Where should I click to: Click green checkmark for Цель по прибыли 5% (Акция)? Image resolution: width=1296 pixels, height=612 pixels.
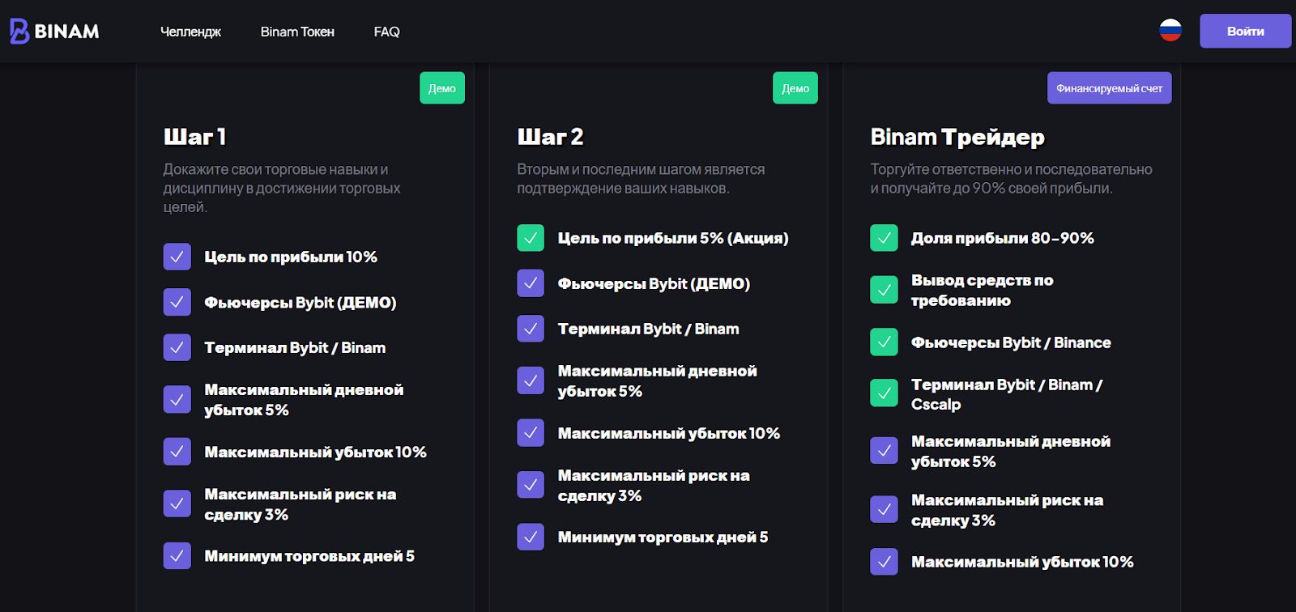tap(531, 238)
